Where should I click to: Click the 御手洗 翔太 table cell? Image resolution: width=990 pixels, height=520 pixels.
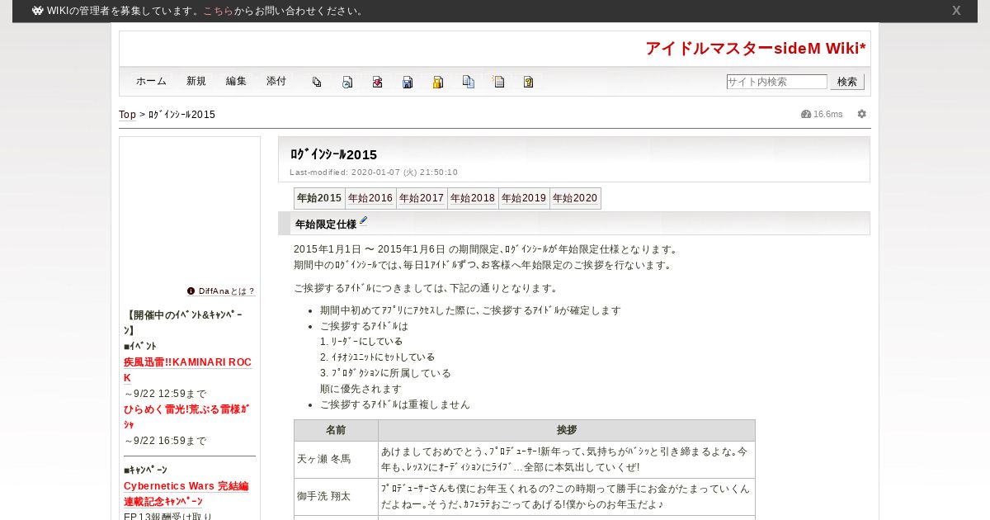click(x=336, y=497)
